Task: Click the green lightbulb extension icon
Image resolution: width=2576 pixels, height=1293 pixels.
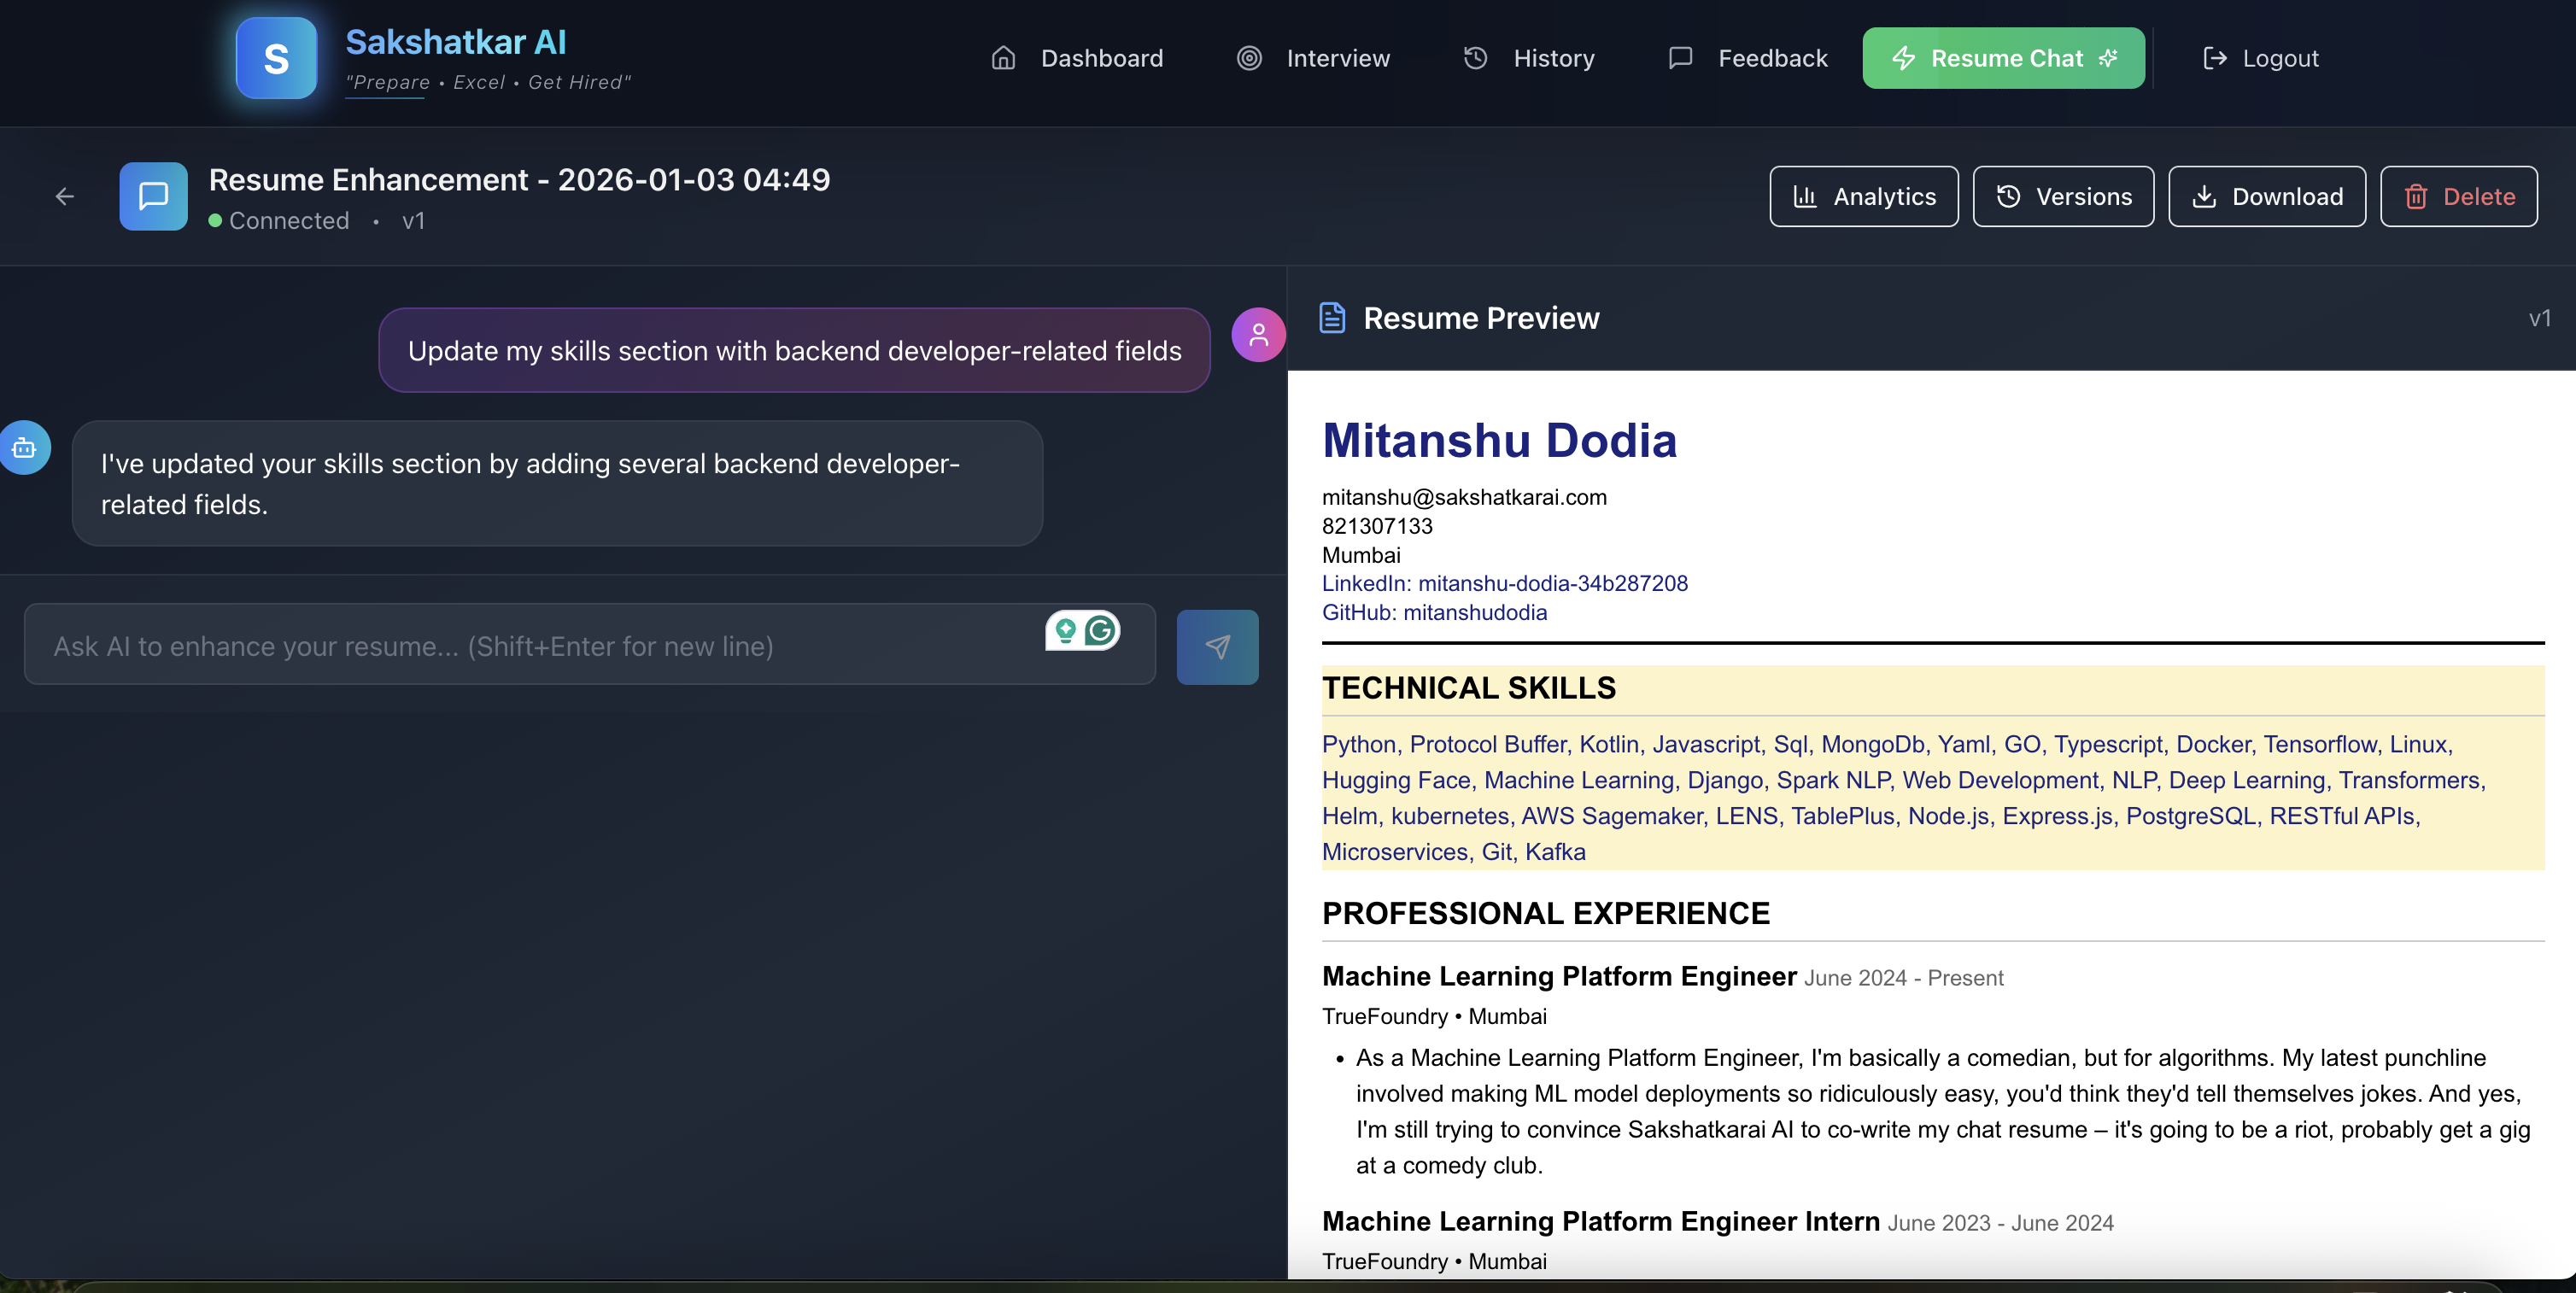Action: [x=1065, y=630]
